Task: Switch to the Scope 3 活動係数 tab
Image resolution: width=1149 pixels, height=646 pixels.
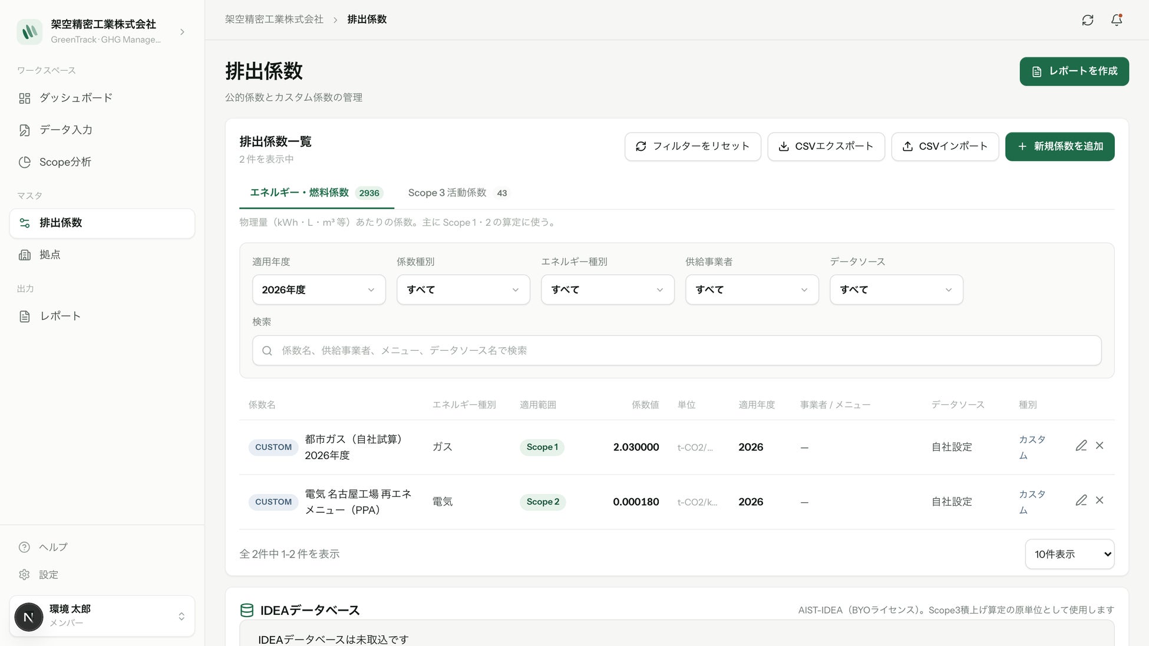Action: tap(458, 193)
